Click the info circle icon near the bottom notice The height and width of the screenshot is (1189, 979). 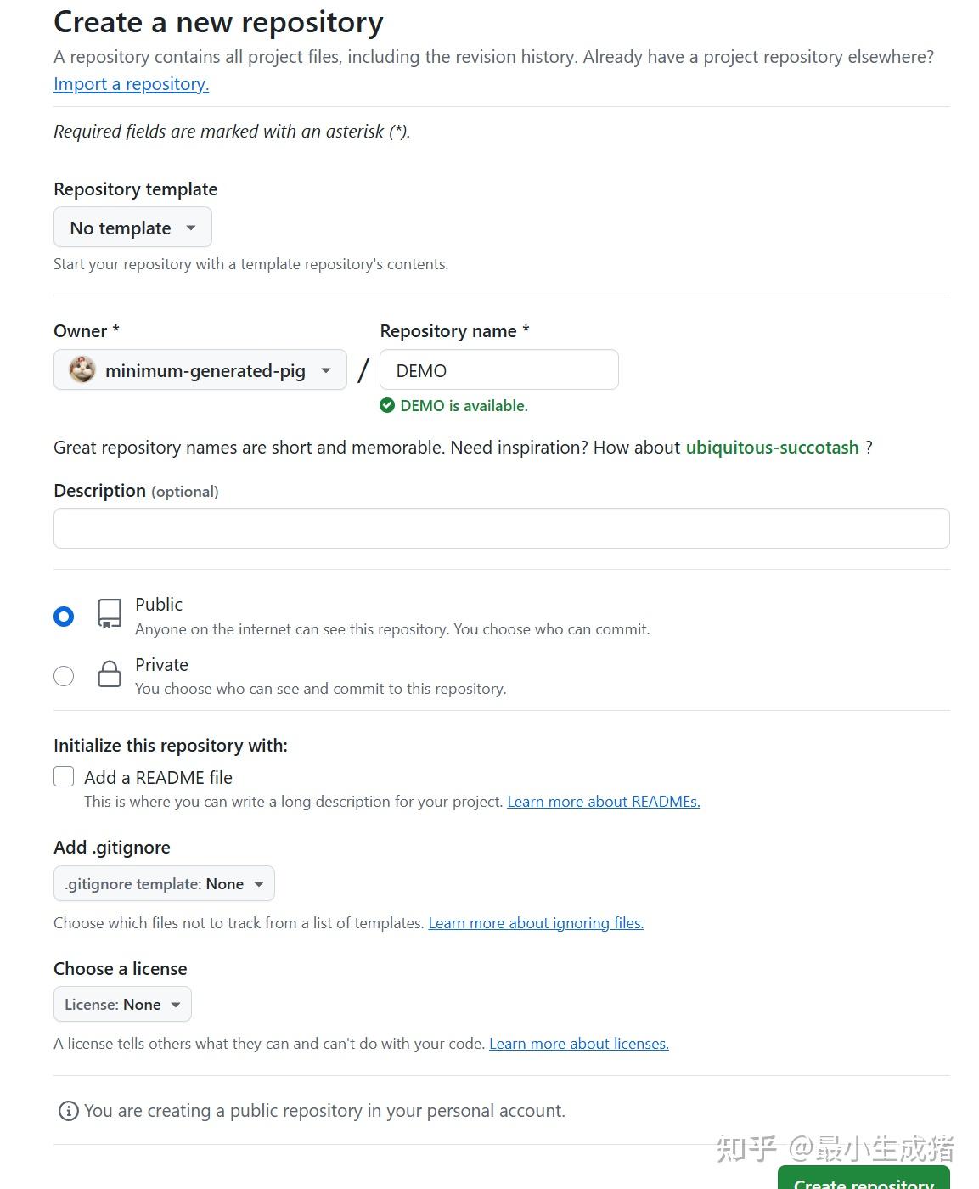coord(66,1110)
